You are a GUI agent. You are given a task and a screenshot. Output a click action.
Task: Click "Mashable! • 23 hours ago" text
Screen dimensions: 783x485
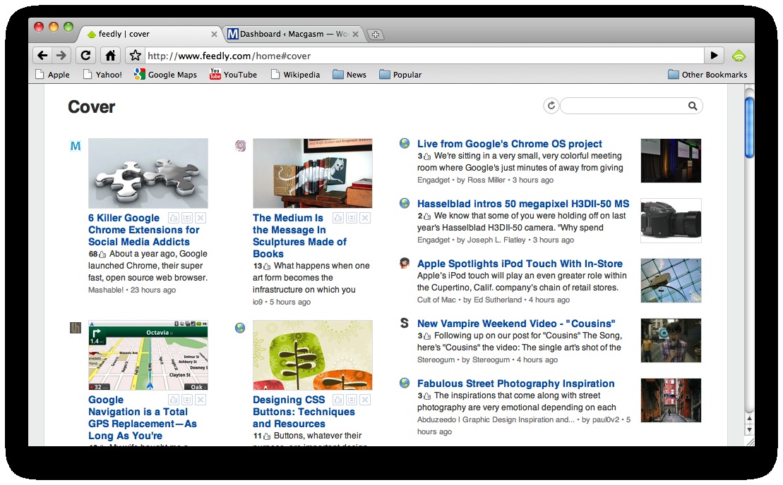(x=132, y=290)
